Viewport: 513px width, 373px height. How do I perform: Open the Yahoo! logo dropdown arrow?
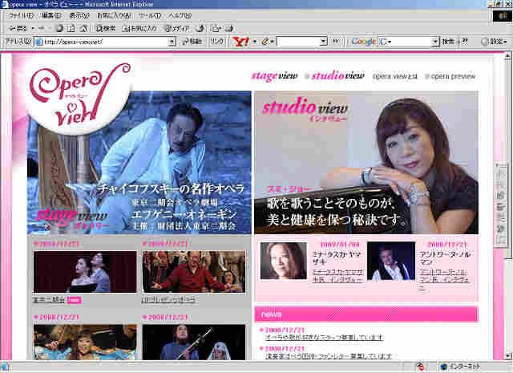pyautogui.click(x=255, y=42)
